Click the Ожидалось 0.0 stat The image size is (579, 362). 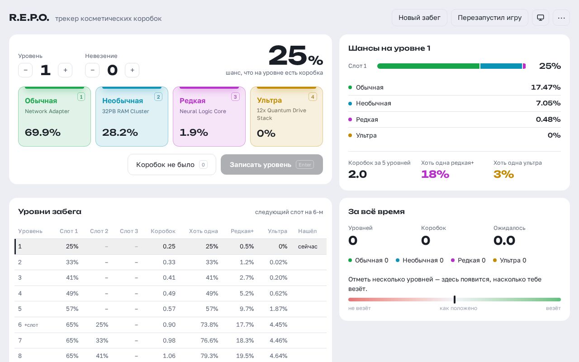(x=509, y=235)
